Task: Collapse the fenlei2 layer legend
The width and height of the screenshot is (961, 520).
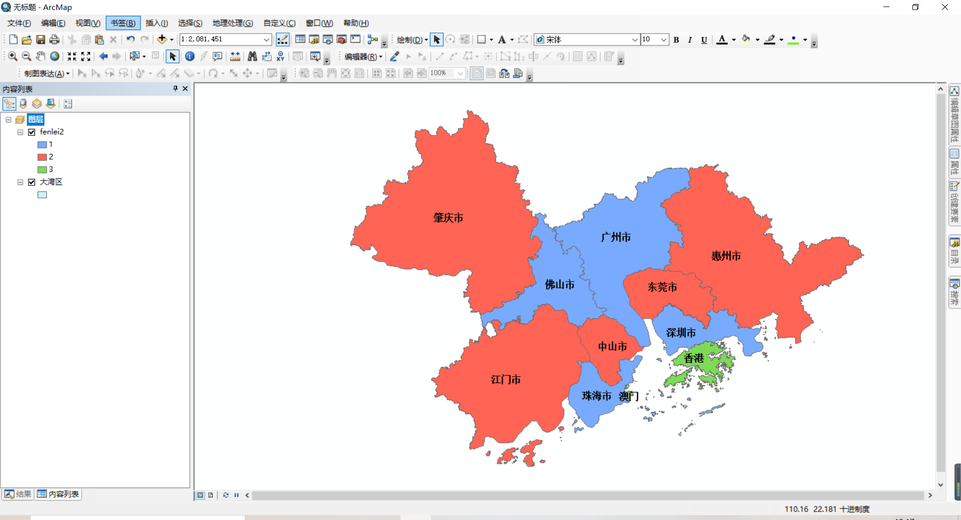Action: click(21, 132)
